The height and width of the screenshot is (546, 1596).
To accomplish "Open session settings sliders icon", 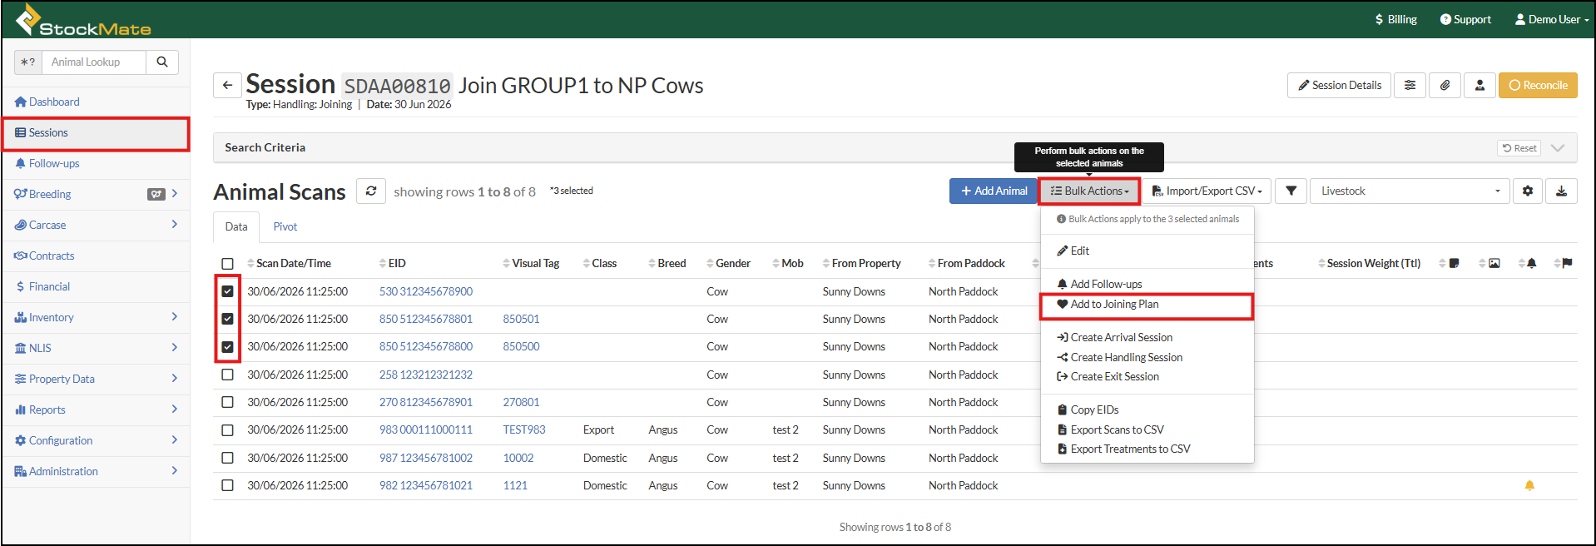I will (x=1410, y=85).
